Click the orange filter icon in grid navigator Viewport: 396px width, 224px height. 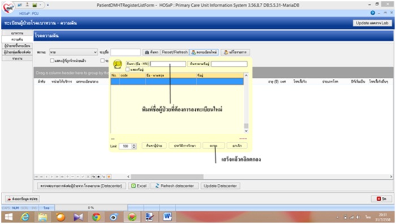[109, 177]
